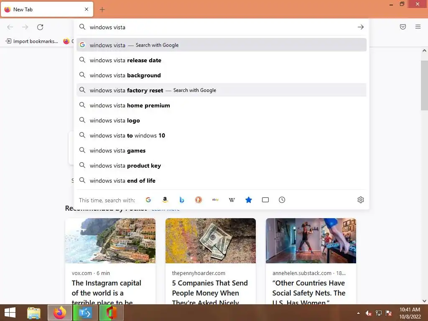Open search settings gear icon

361,200
